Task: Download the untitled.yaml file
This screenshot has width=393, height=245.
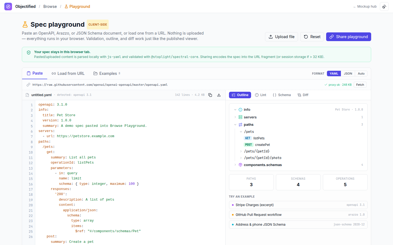Action: pyautogui.click(x=219, y=95)
